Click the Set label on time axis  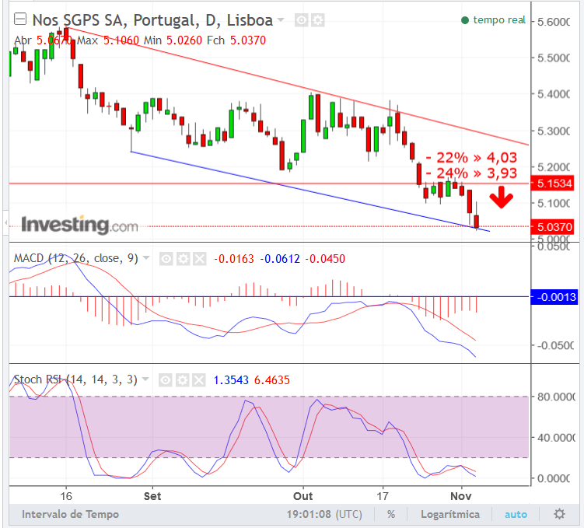(152, 496)
